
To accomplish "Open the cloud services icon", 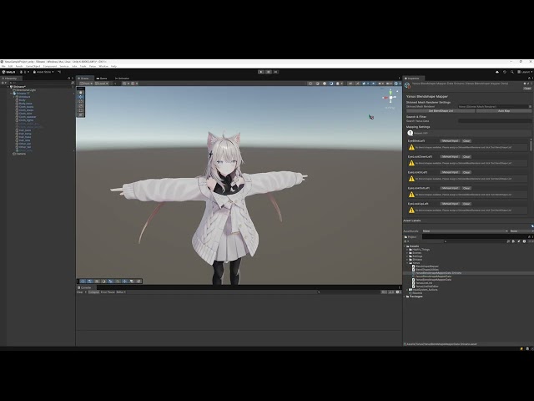I will (497, 72).
